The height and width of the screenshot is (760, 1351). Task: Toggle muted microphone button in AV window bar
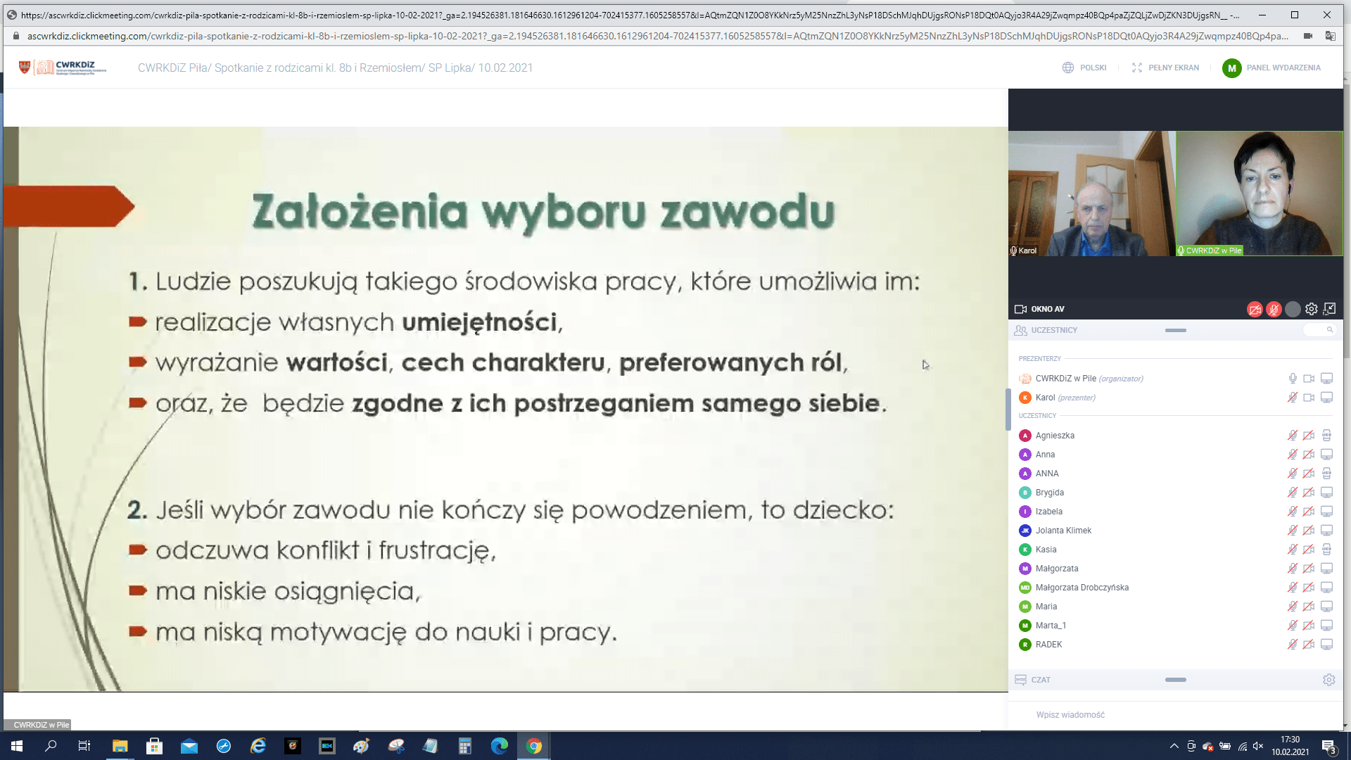pyautogui.click(x=1274, y=310)
